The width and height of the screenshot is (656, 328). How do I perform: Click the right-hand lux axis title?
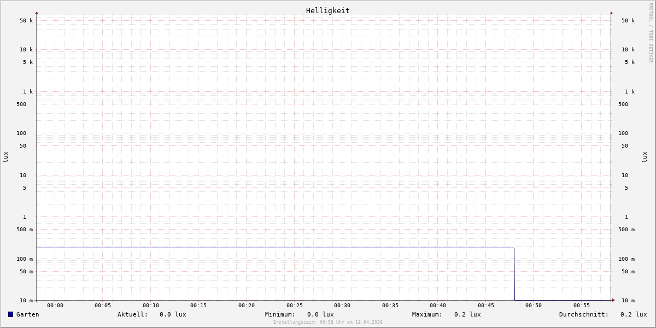click(x=645, y=157)
